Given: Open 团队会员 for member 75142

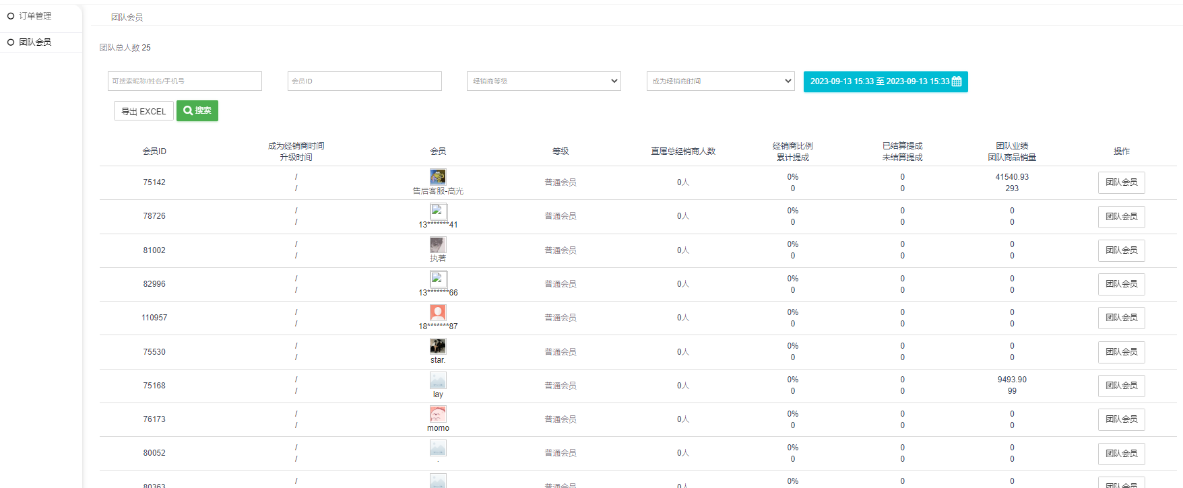Looking at the screenshot, I should pos(1121,182).
